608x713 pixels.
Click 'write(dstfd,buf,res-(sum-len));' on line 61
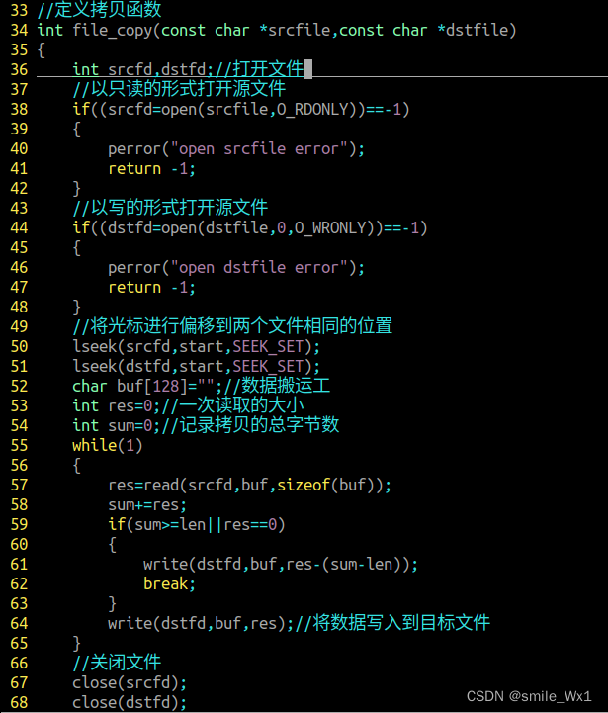281,564
